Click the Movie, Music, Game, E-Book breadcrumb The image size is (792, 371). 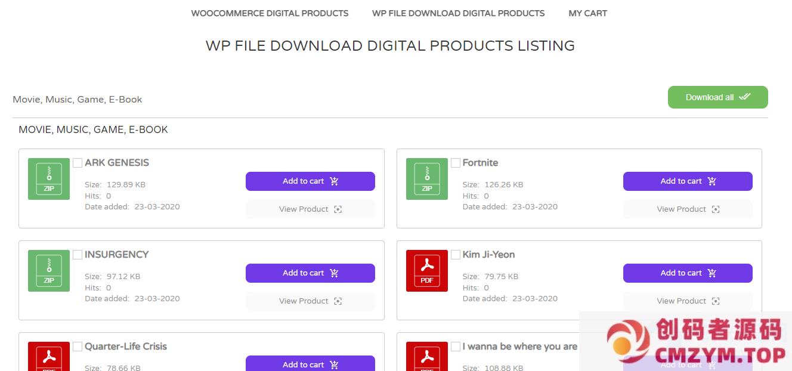click(x=78, y=100)
